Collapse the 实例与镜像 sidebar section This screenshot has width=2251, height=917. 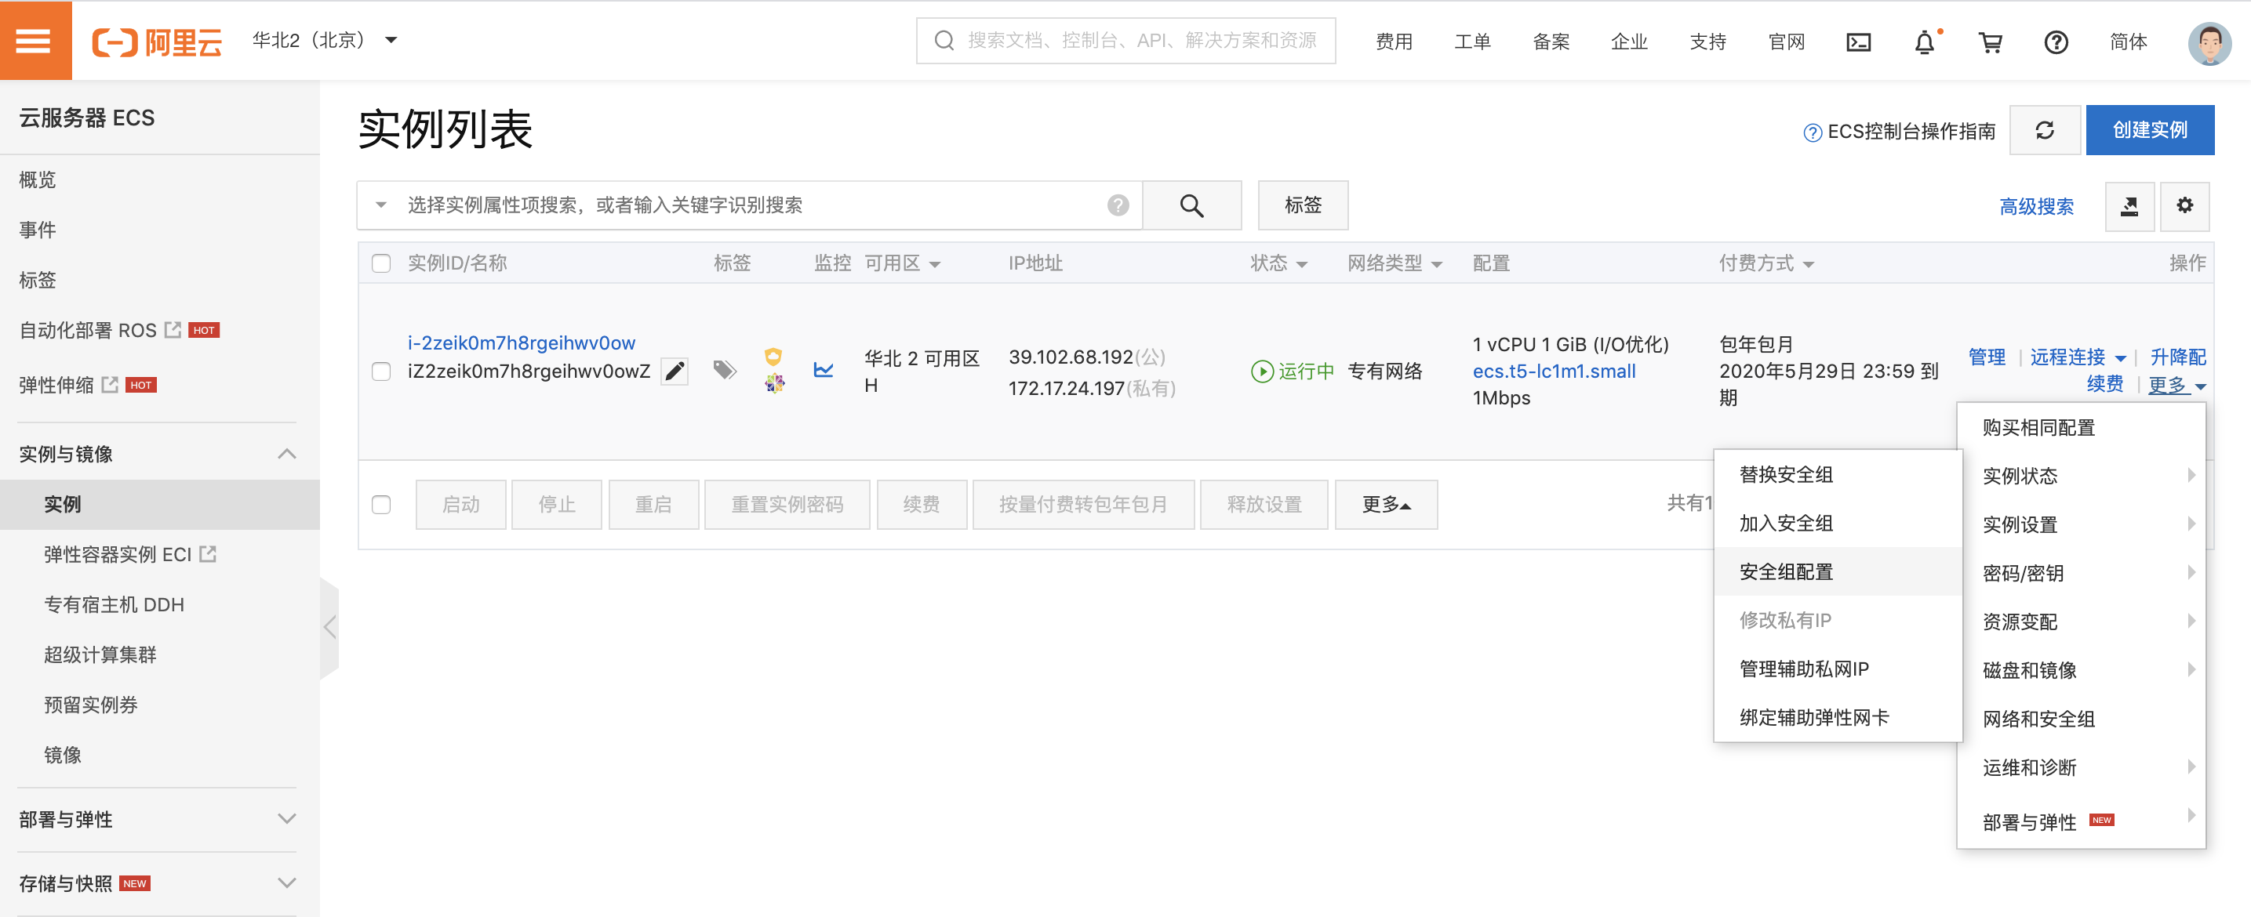point(286,454)
